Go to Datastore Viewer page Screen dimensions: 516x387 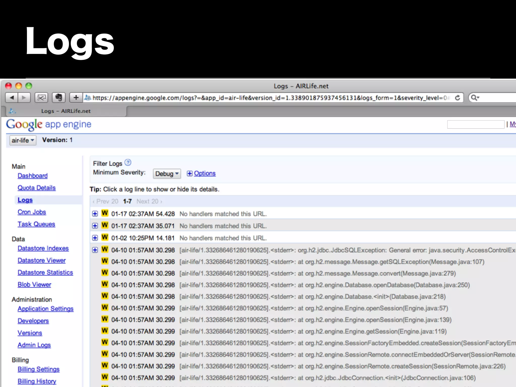coord(42,260)
